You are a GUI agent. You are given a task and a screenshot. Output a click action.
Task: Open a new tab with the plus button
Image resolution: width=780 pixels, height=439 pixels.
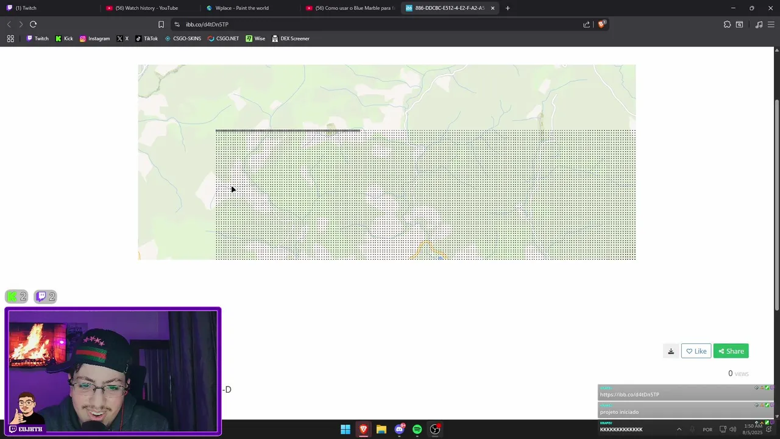(x=508, y=8)
